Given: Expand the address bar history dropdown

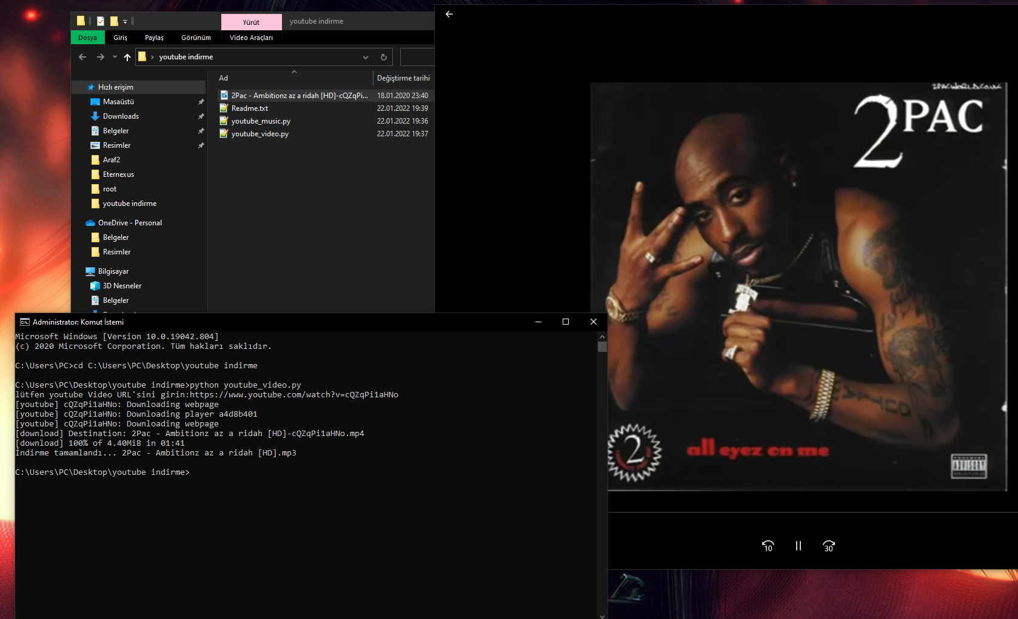Looking at the screenshot, I should click(x=366, y=57).
